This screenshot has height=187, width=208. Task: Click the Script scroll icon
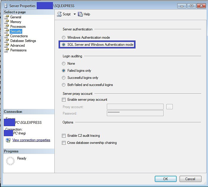[59, 14]
